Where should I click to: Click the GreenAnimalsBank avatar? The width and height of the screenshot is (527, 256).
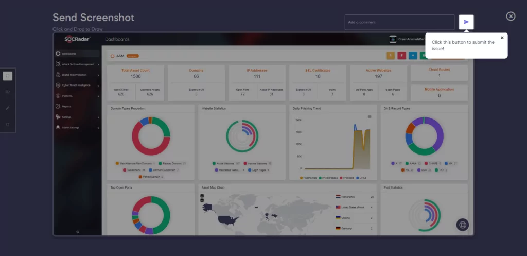coord(393,39)
